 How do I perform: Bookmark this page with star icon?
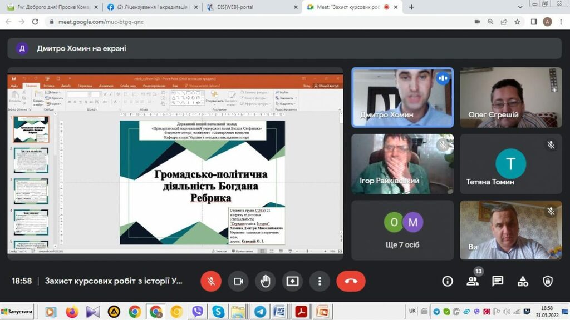(x=517, y=22)
